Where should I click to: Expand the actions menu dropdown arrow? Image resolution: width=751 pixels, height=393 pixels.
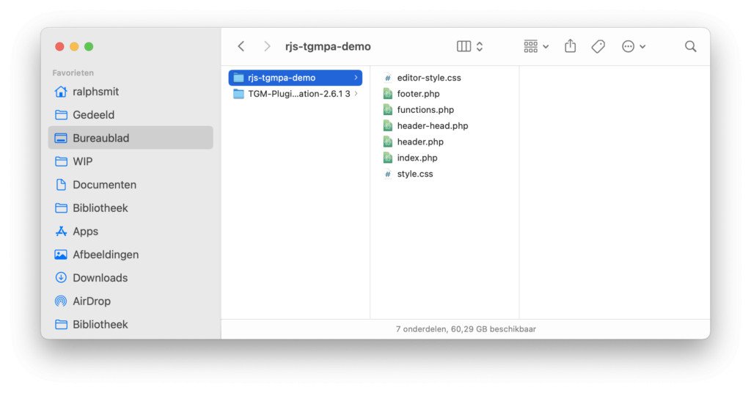[x=642, y=47]
